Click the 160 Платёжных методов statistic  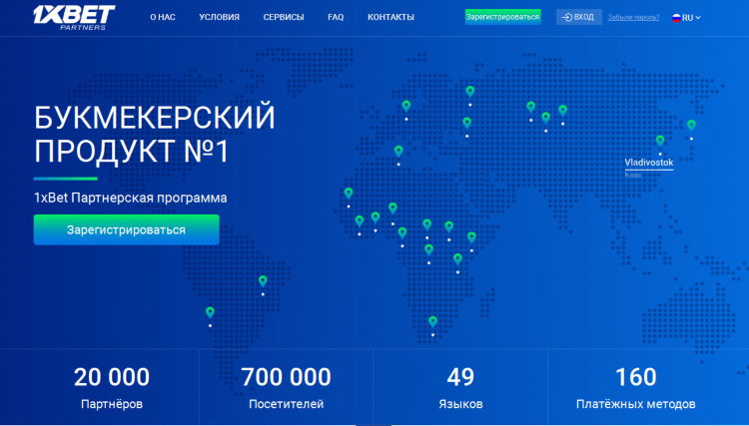tap(636, 387)
